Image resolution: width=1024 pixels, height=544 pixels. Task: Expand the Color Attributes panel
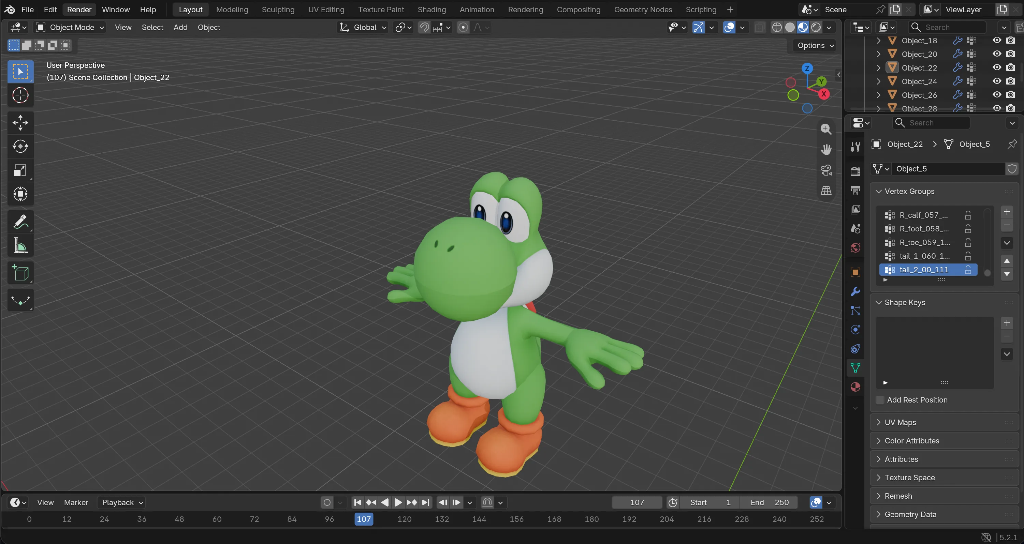[x=944, y=441]
